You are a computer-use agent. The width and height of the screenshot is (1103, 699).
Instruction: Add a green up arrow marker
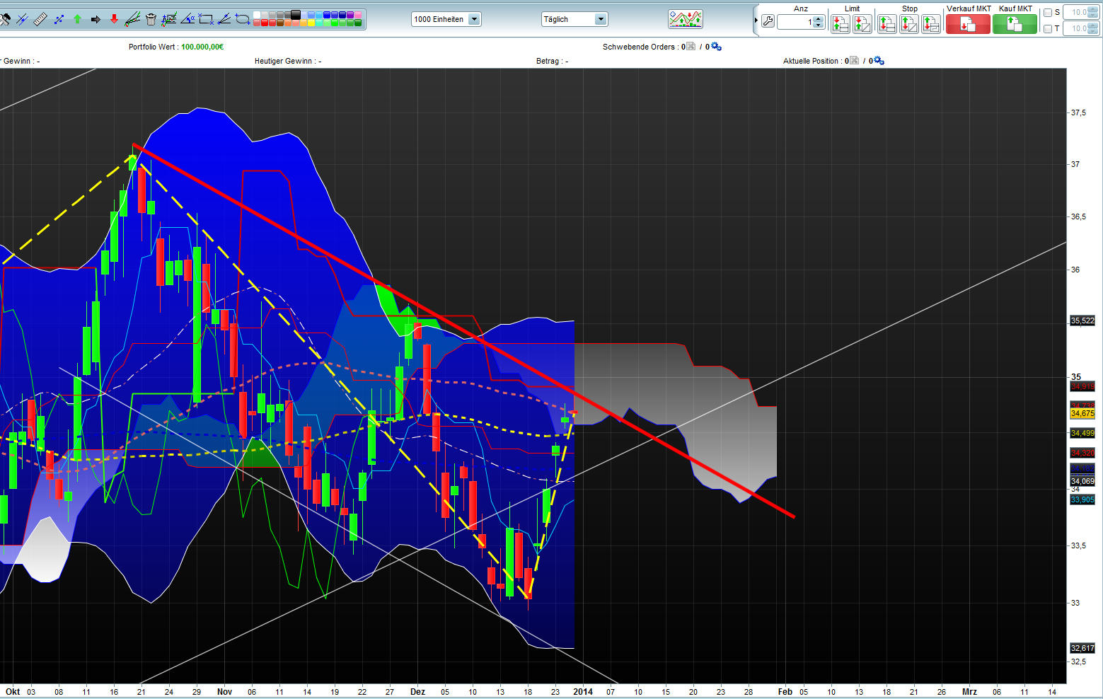pos(77,19)
